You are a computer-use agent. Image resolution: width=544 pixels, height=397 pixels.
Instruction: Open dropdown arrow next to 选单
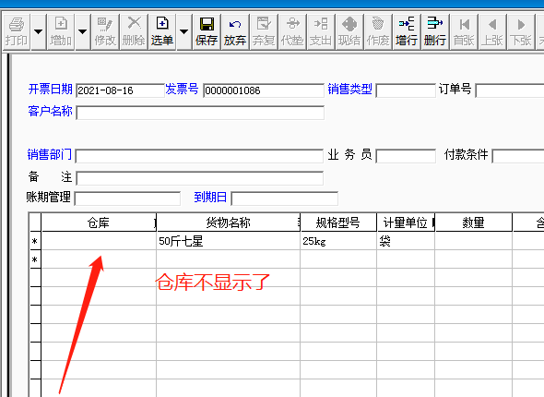tap(183, 32)
